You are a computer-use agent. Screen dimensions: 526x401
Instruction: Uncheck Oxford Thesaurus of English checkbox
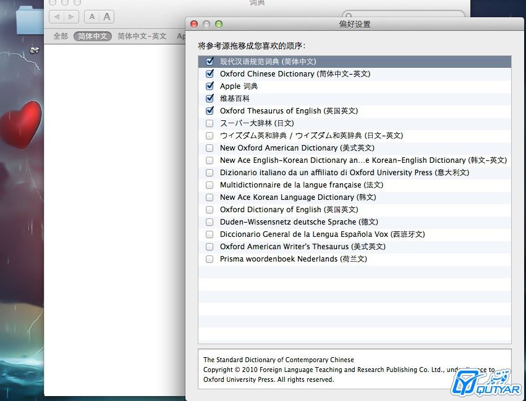(x=210, y=110)
